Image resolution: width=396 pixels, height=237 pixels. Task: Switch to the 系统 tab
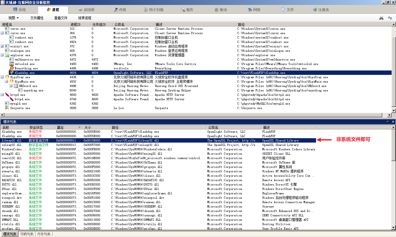[19, 10]
